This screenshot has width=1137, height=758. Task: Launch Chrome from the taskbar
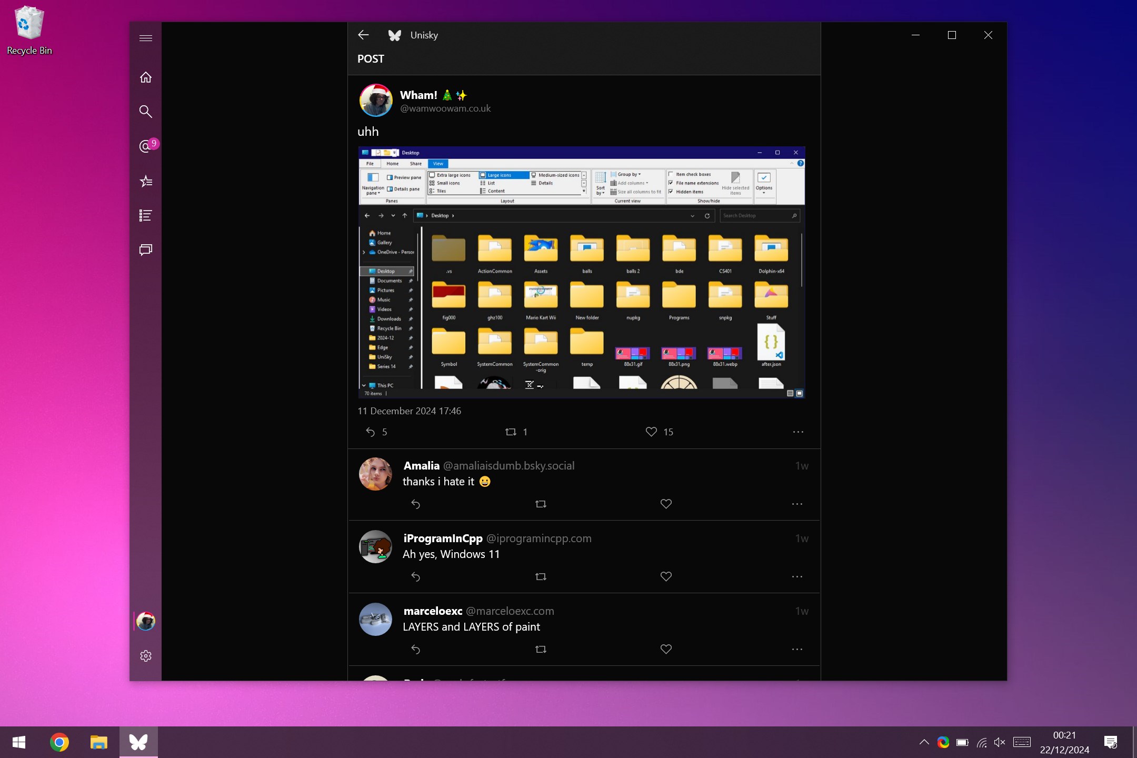point(59,742)
